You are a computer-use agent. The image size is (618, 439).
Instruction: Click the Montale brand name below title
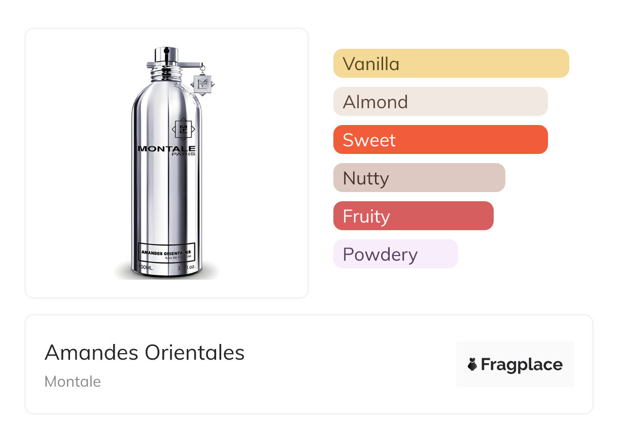[73, 382]
